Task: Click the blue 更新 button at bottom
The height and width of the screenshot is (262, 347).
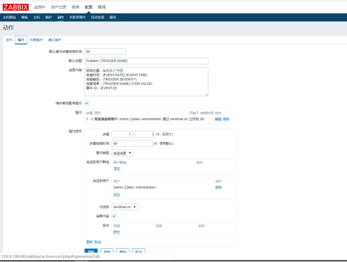Action: tap(91, 251)
